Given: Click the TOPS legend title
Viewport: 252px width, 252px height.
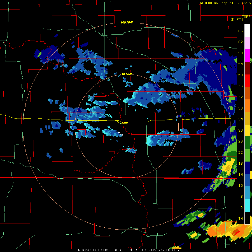Looking at the screenshot, I should coord(246,17).
